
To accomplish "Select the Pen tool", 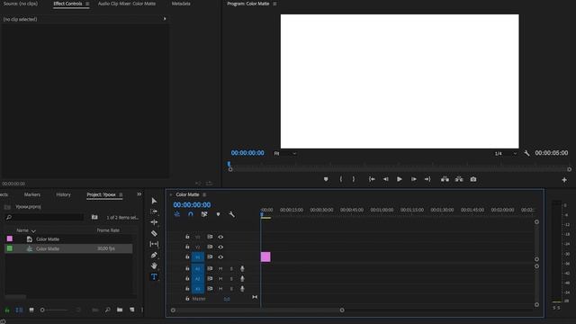I will pyautogui.click(x=154, y=255).
